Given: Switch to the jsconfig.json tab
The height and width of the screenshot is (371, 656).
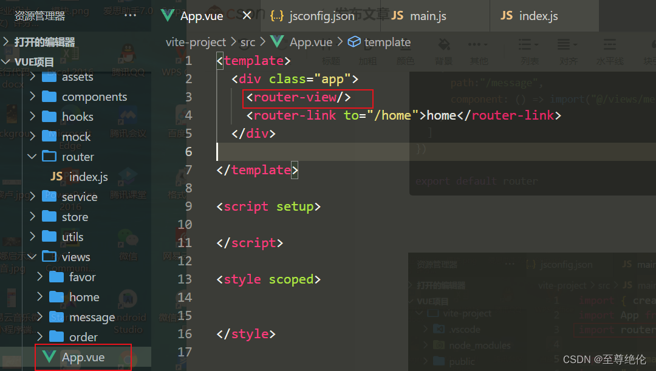Looking at the screenshot, I should pos(321,16).
